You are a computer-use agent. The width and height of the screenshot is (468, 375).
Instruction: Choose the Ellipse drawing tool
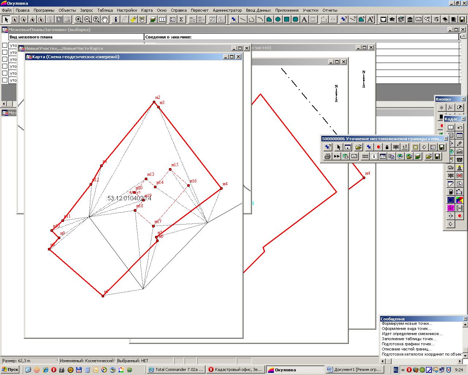(x=278, y=19)
